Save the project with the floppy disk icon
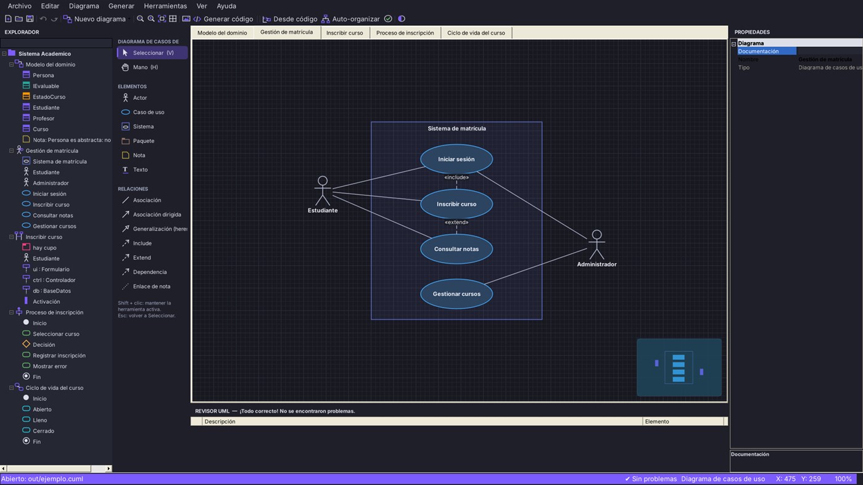 coord(30,19)
